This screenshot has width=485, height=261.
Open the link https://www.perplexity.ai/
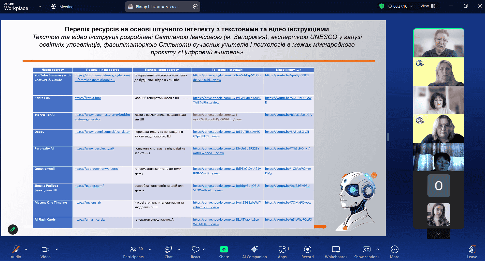[x=94, y=148]
